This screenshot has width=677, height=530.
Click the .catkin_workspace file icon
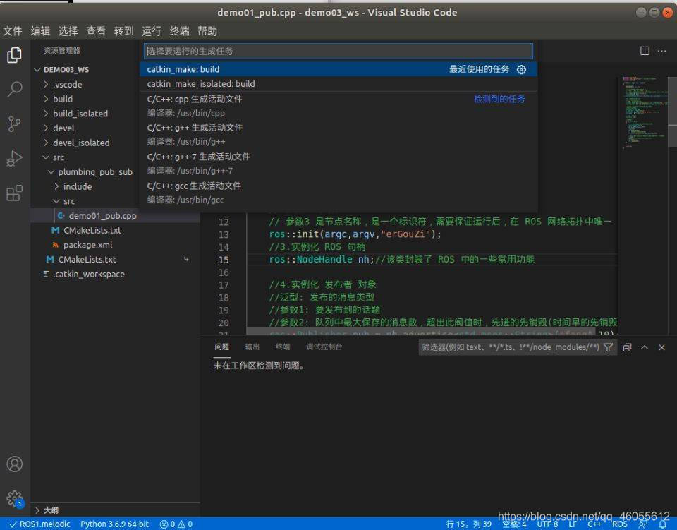pyautogui.click(x=47, y=274)
